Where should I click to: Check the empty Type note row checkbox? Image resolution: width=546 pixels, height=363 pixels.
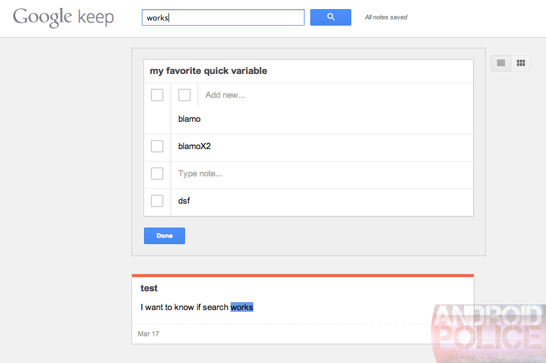pyautogui.click(x=157, y=174)
